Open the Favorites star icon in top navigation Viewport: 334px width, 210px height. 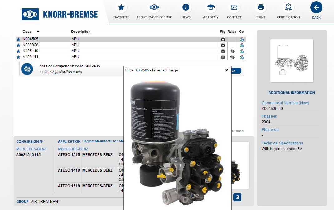pos(121,7)
